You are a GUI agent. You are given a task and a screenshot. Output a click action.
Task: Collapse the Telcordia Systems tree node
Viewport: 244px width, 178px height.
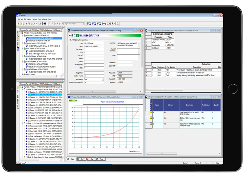[22, 43]
